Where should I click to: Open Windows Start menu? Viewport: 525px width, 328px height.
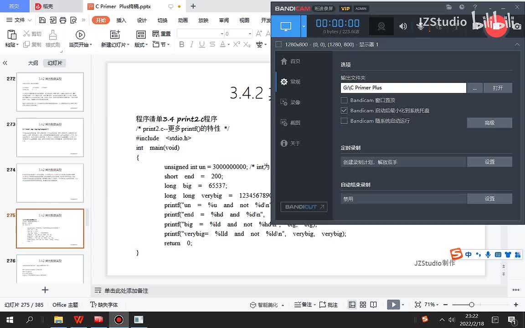pos(10,320)
